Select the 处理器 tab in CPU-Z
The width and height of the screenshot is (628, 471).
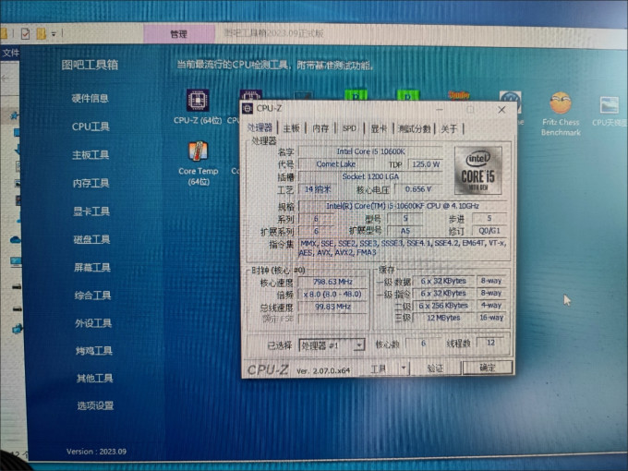(260, 127)
